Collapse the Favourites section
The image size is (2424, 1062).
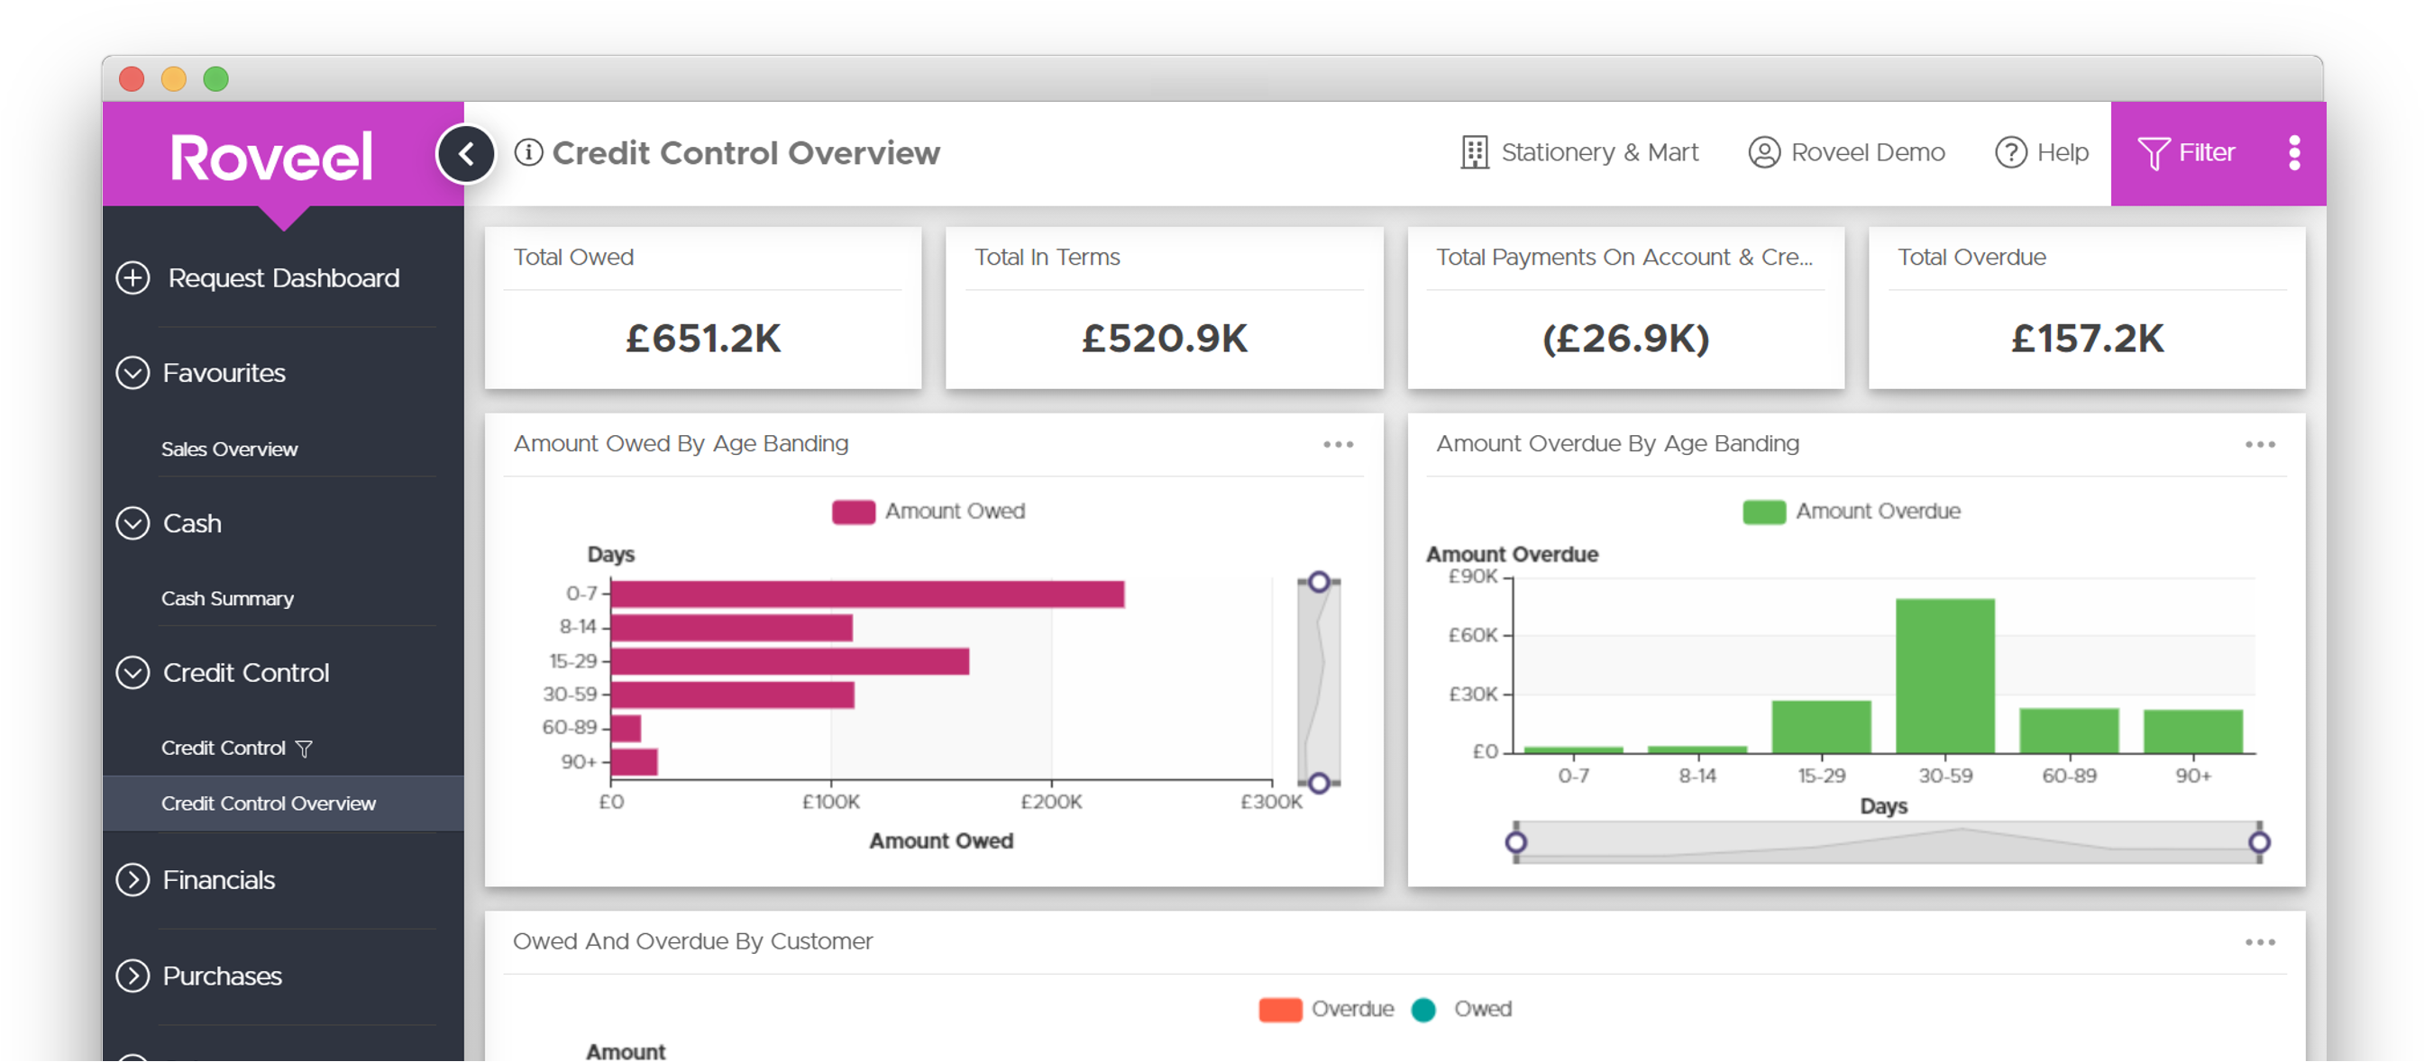click(x=133, y=373)
